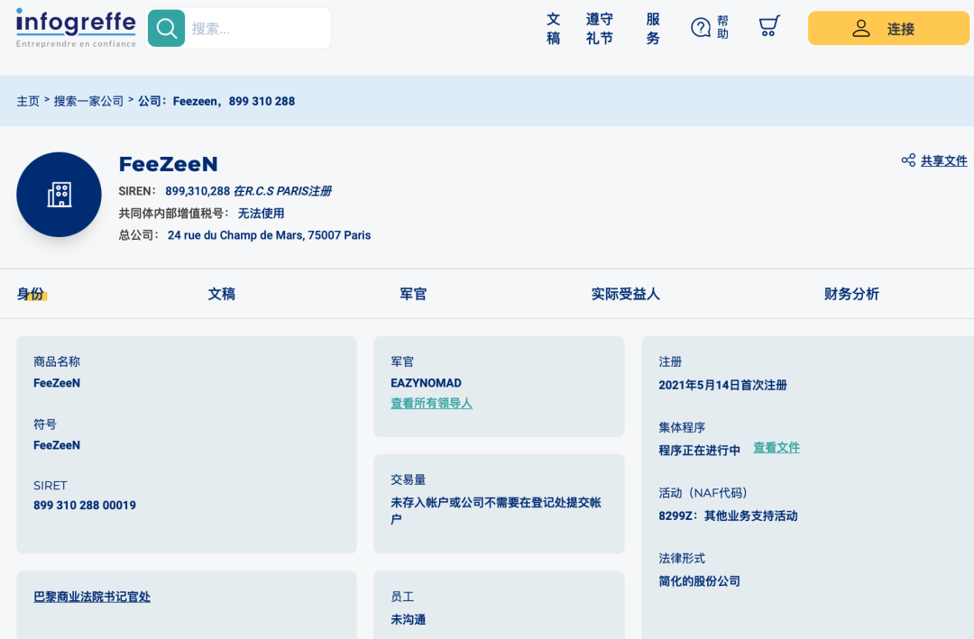Switch to the 财务分析 tab

[x=850, y=294]
